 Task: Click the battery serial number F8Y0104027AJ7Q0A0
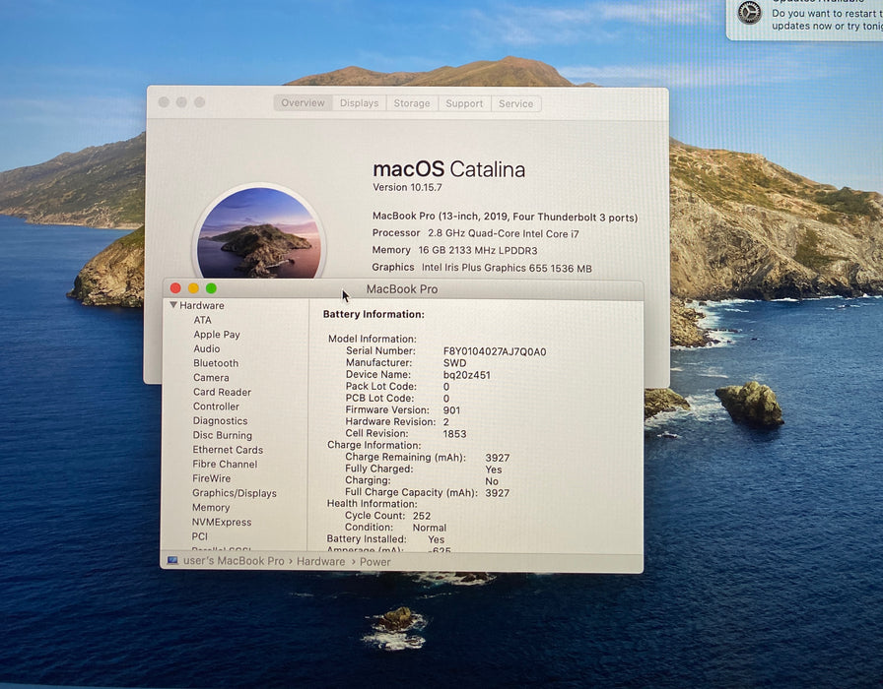tap(495, 351)
